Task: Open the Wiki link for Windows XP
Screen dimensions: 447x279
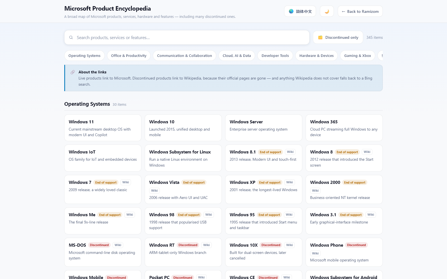Action: 290,182
